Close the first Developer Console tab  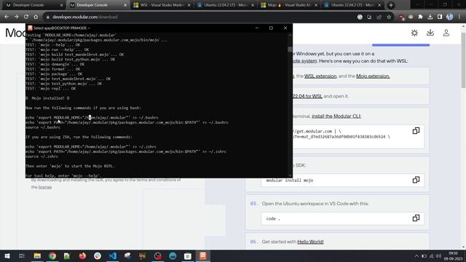tap(61, 5)
